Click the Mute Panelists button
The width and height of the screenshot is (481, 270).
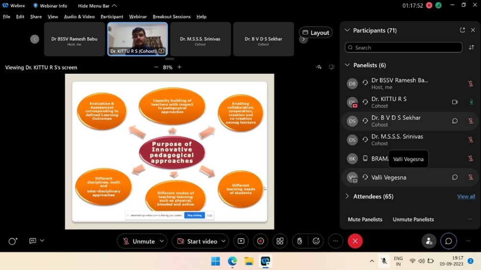pyautogui.click(x=365, y=219)
